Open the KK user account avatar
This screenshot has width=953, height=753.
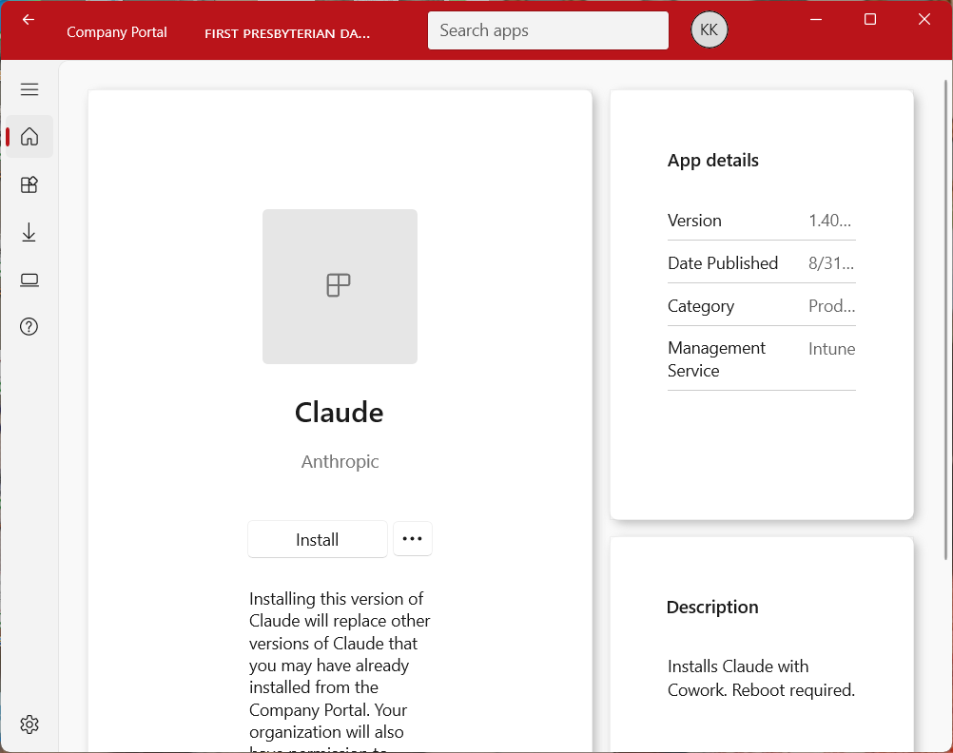coord(709,29)
